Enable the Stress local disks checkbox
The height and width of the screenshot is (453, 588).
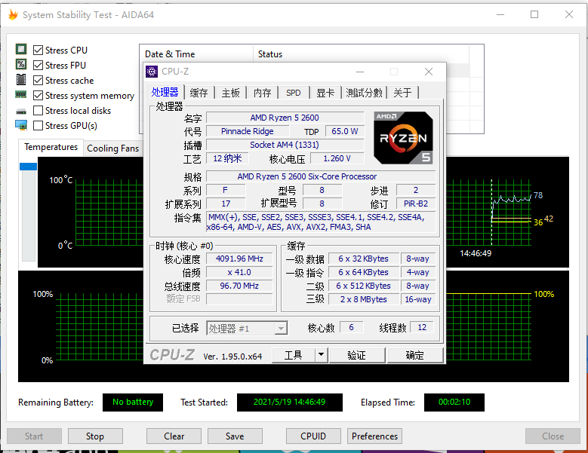coord(38,111)
